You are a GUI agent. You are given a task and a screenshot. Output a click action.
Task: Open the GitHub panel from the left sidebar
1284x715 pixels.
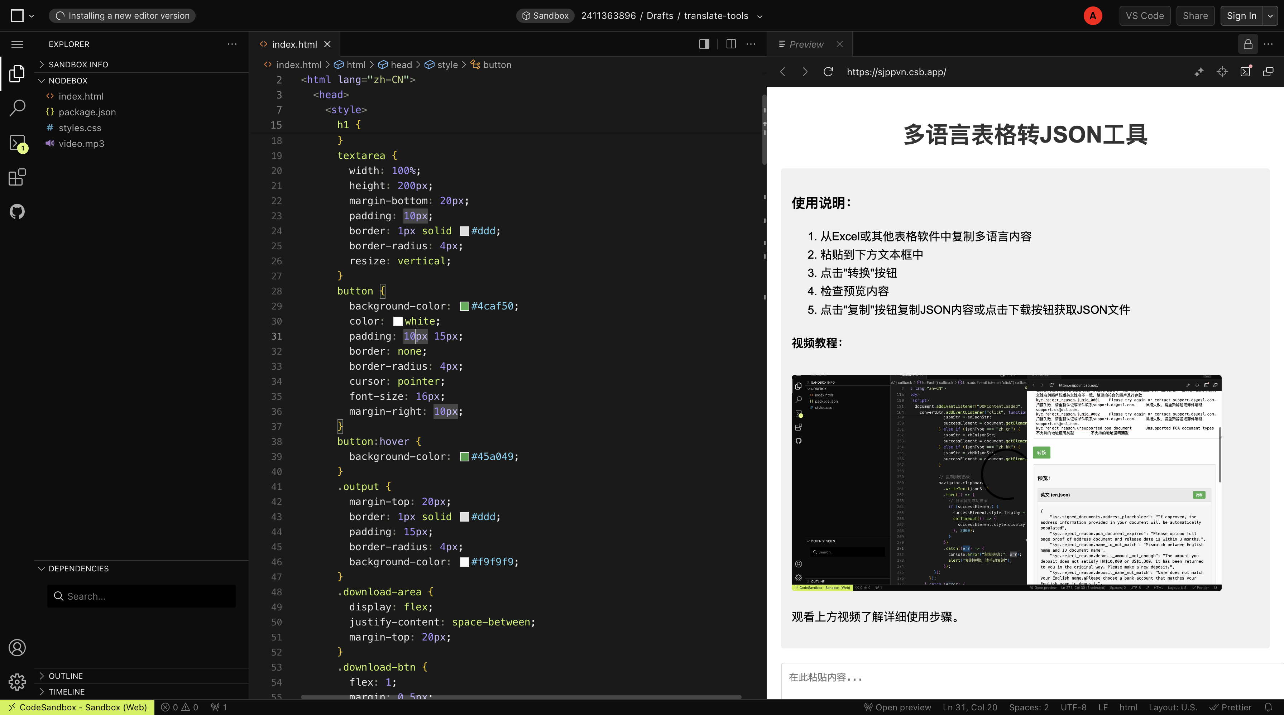click(17, 211)
